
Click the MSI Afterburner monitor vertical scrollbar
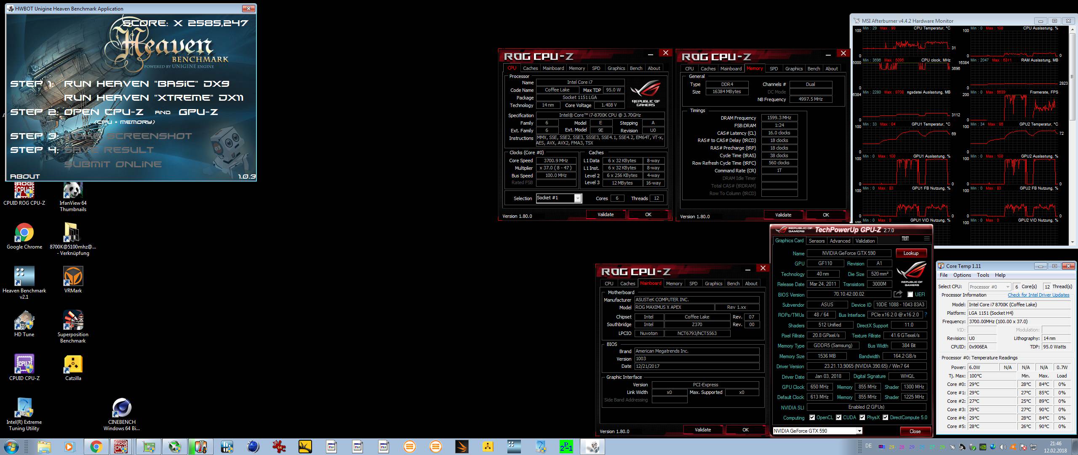(1072, 135)
